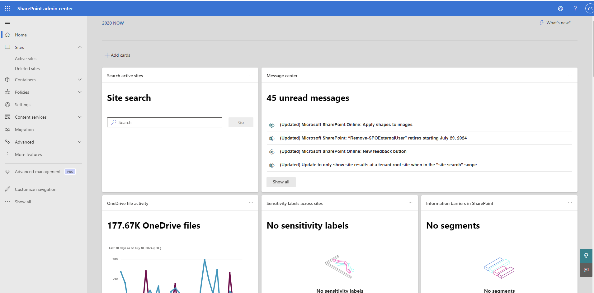Open More features navigation item
Image resolution: width=594 pixels, height=293 pixels.
(x=44, y=154)
